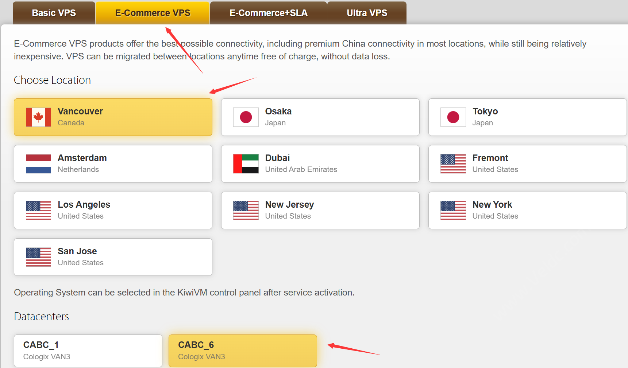Choose the New York location card

point(528,210)
